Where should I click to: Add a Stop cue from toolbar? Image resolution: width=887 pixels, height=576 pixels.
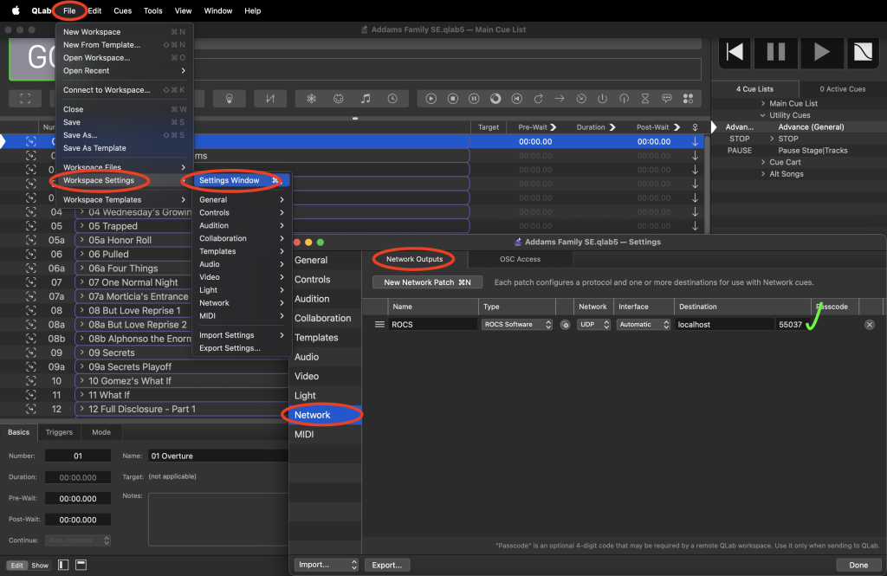[452, 99]
